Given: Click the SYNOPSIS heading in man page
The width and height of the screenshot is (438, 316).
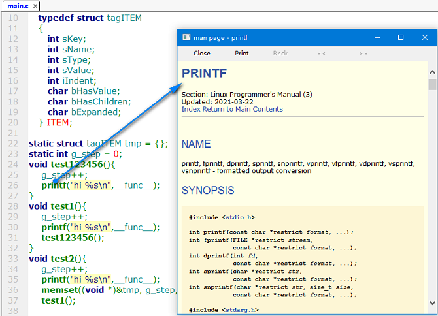Looking at the screenshot, I should click(207, 191).
